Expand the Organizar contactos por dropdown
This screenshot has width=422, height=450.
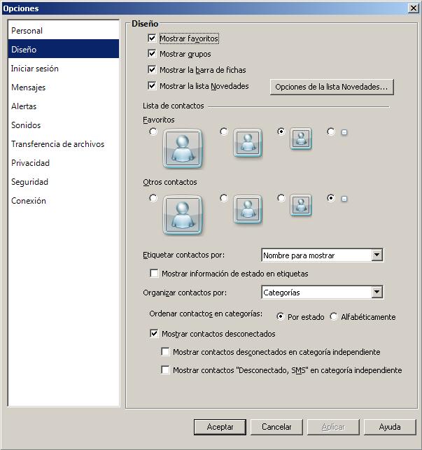point(377,293)
